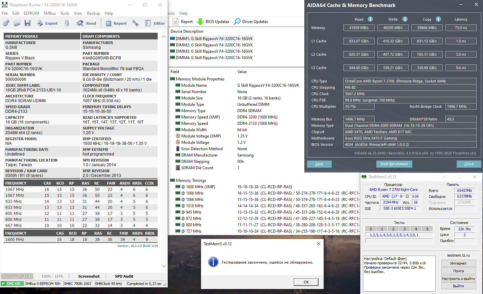
Task: Click test number 3 box in TestMem5 Тесты
Action: (404, 229)
